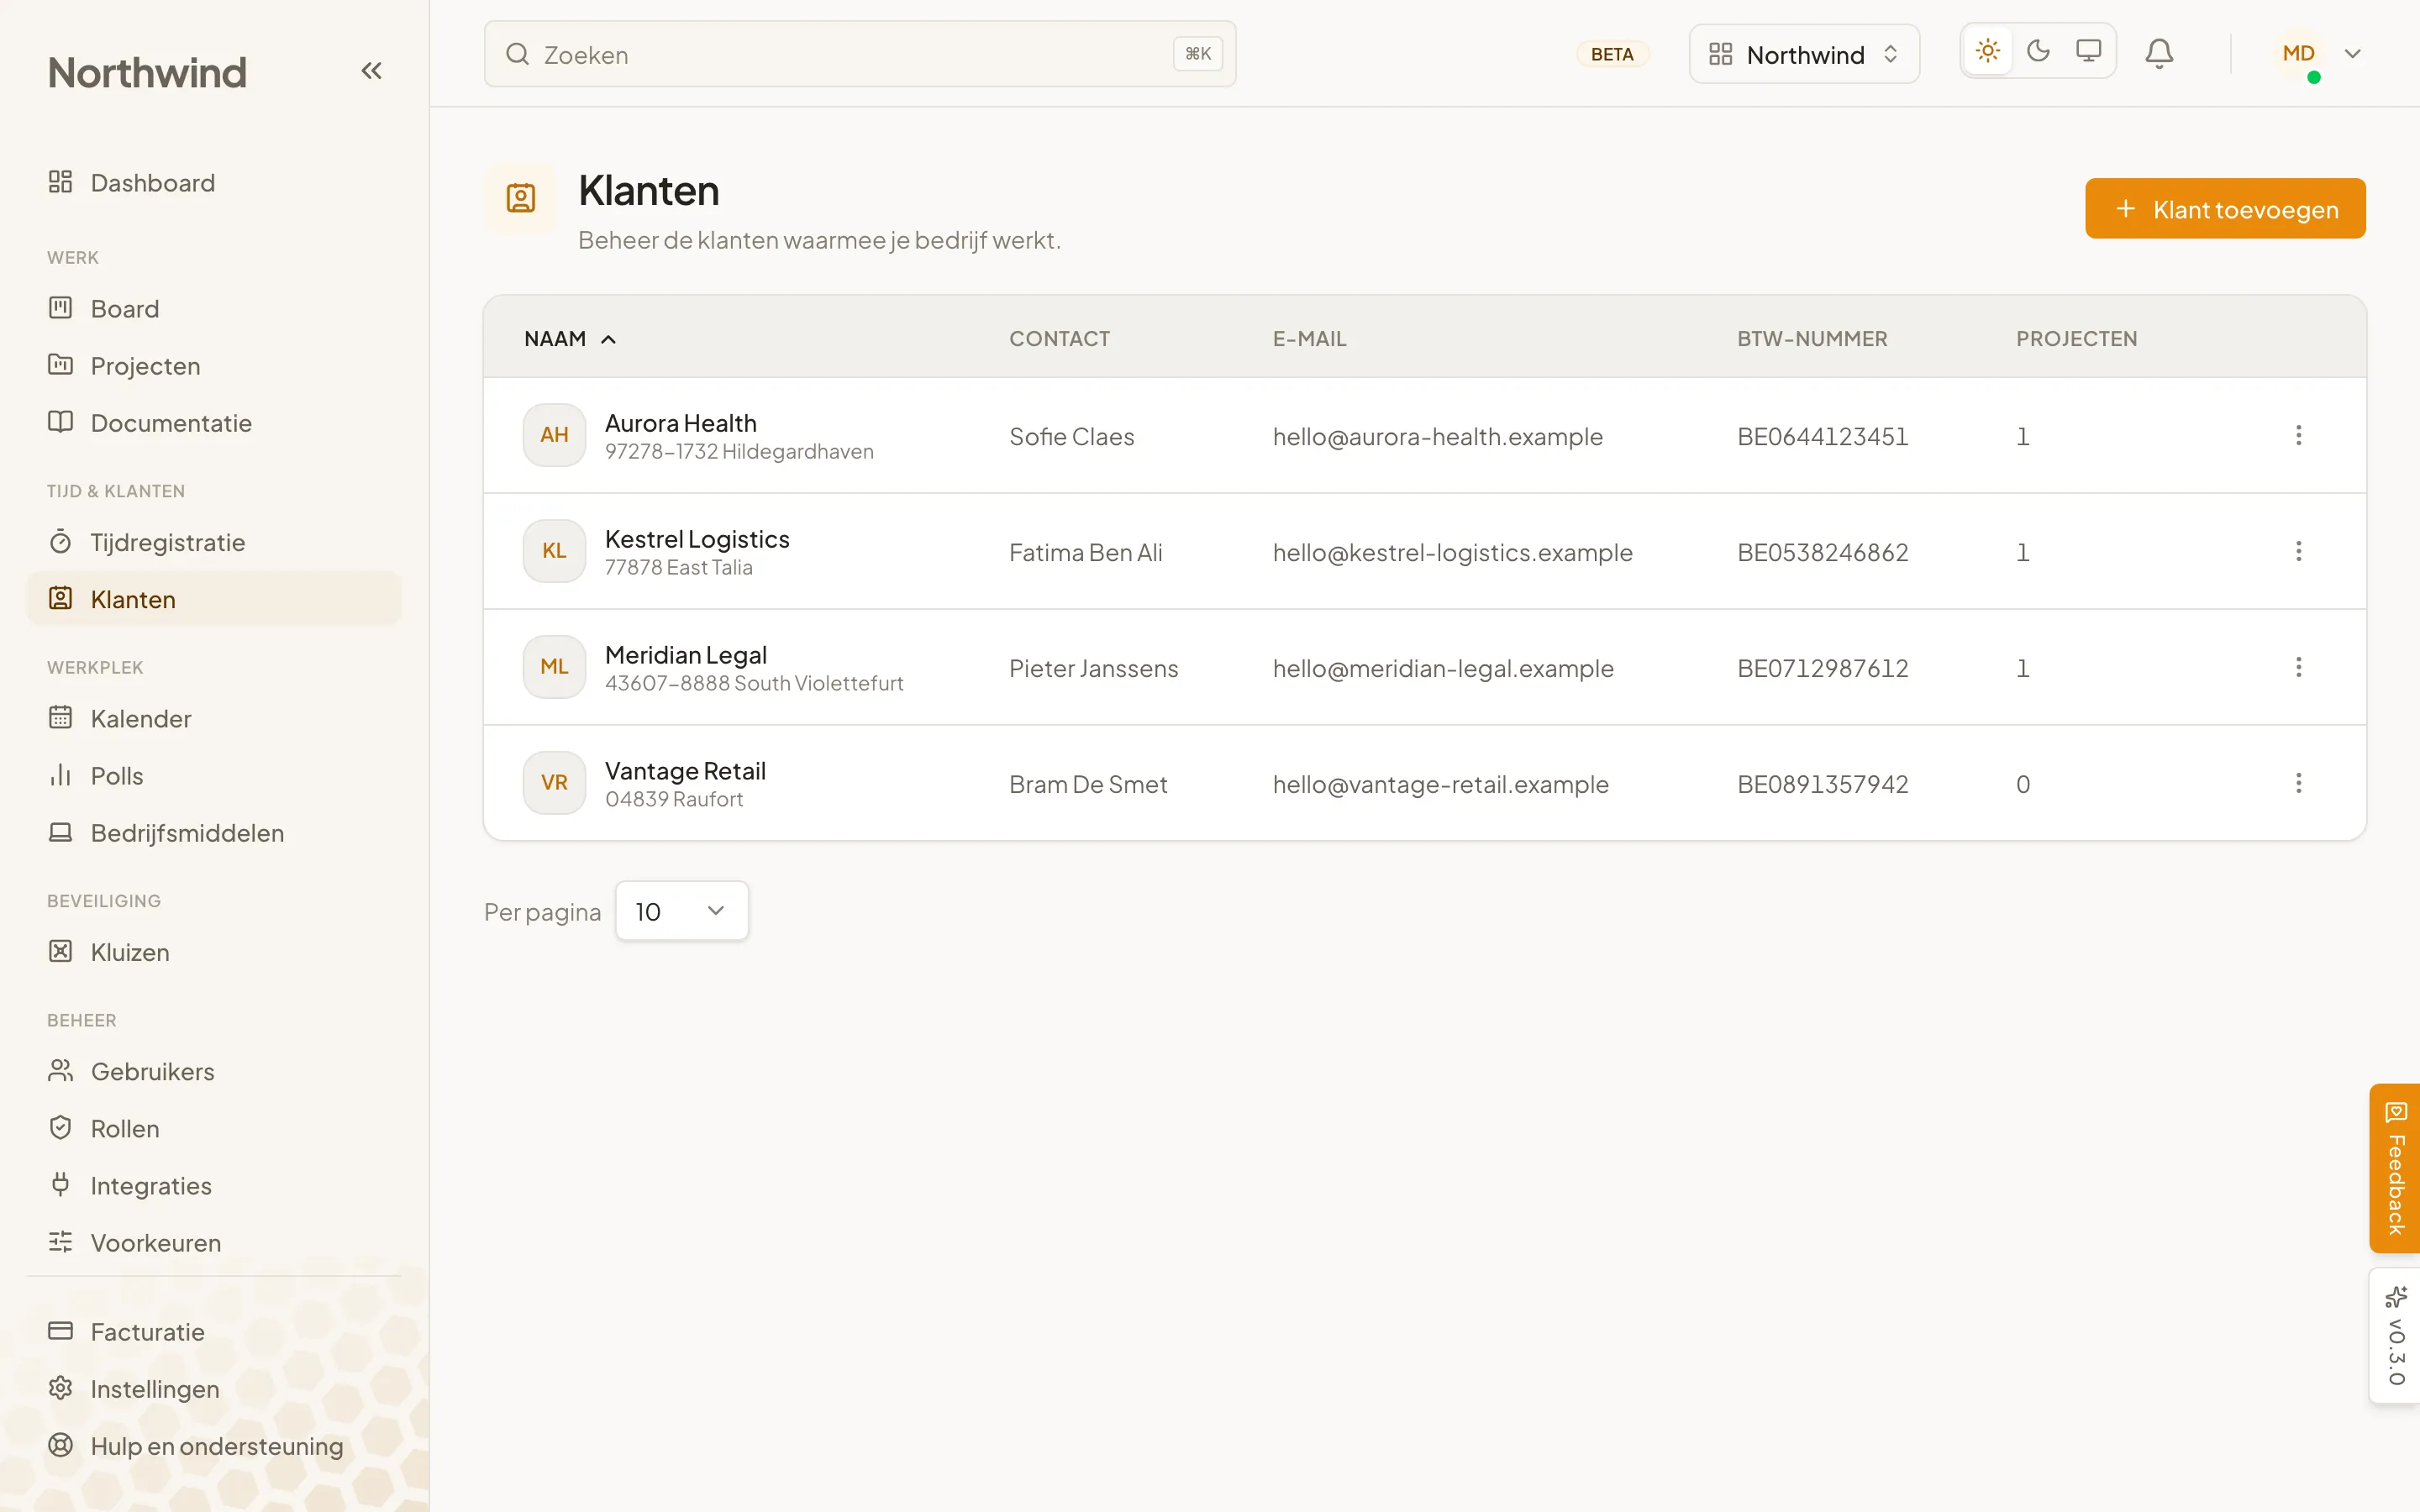Open Kalender in sidebar
Viewport: 2420px width, 1512px height.
click(x=214, y=719)
